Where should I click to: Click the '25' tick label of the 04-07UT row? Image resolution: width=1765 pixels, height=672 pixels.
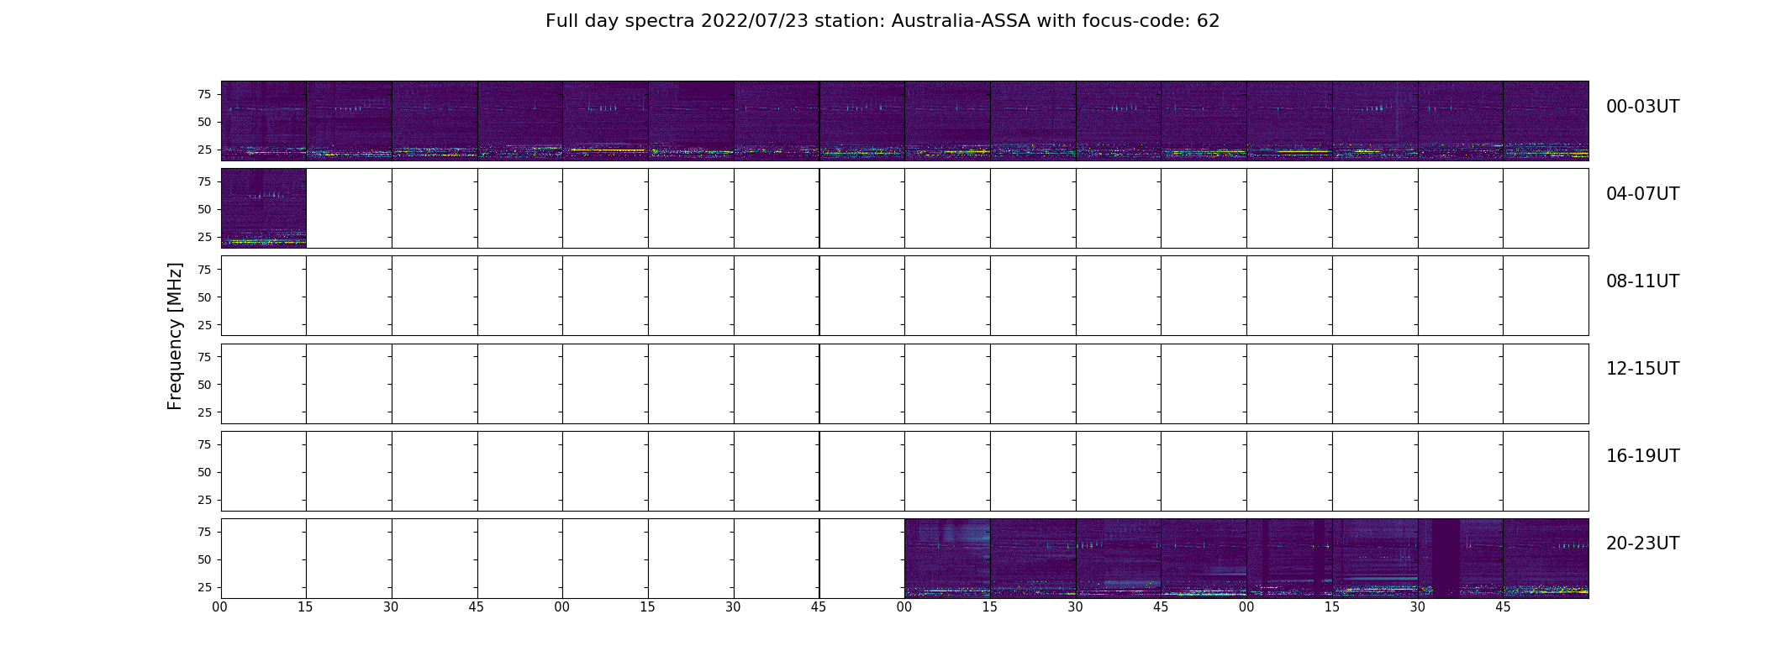tap(204, 237)
